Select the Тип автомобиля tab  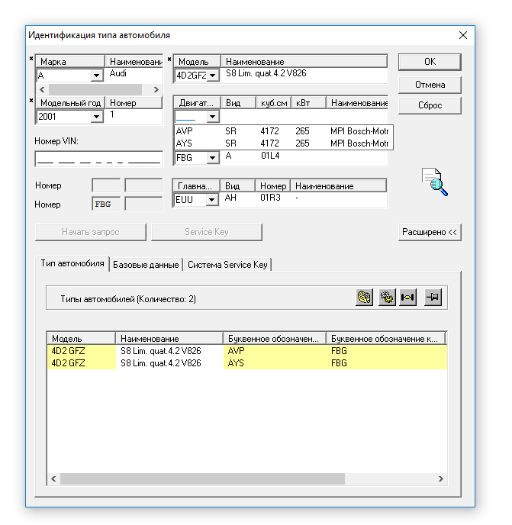coord(72,263)
